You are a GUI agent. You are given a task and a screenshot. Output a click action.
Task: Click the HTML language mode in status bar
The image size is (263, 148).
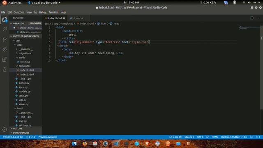point(215,137)
